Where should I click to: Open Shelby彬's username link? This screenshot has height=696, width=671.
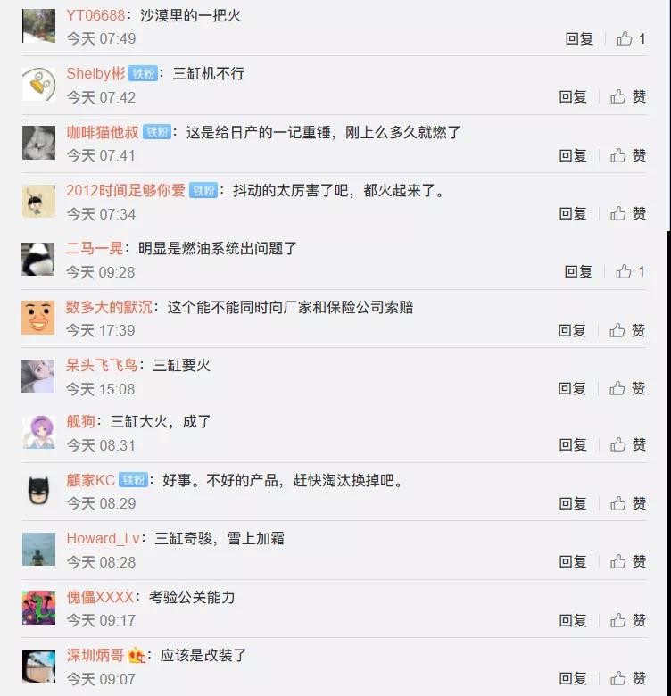(95, 73)
